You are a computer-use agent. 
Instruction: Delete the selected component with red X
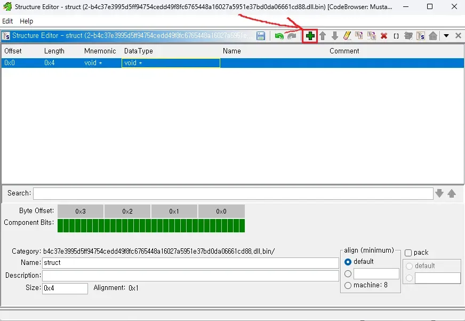(x=384, y=36)
